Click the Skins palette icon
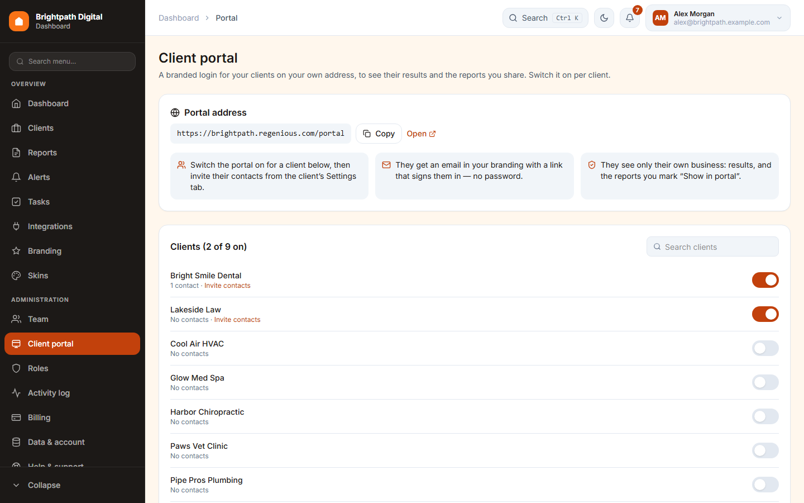The height and width of the screenshot is (503, 804). pyautogui.click(x=16, y=276)
